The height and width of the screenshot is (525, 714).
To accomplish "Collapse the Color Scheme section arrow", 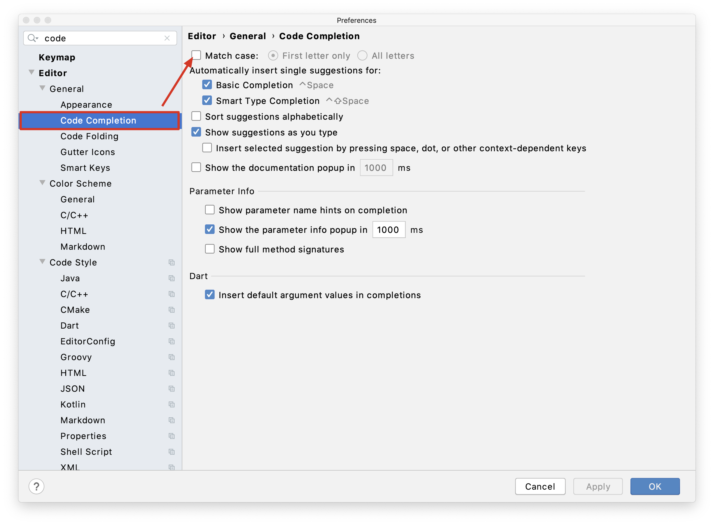I will pos(42,183).
